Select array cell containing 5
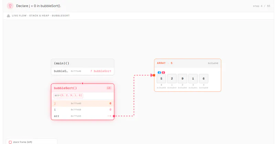This screenshot has width=275, height=144. pos(161,79)
